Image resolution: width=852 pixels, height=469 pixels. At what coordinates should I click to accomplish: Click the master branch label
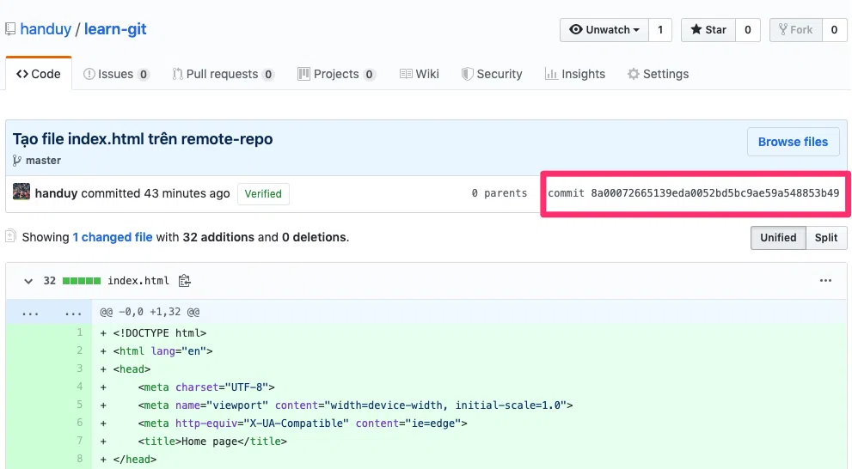click(44, 161)
